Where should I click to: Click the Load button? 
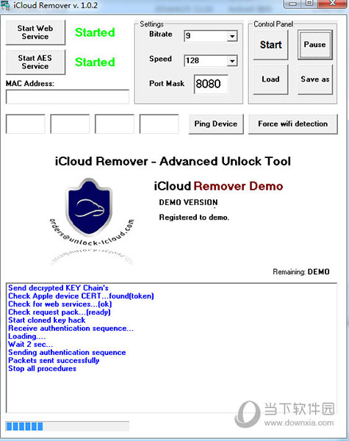click(270, 79)
